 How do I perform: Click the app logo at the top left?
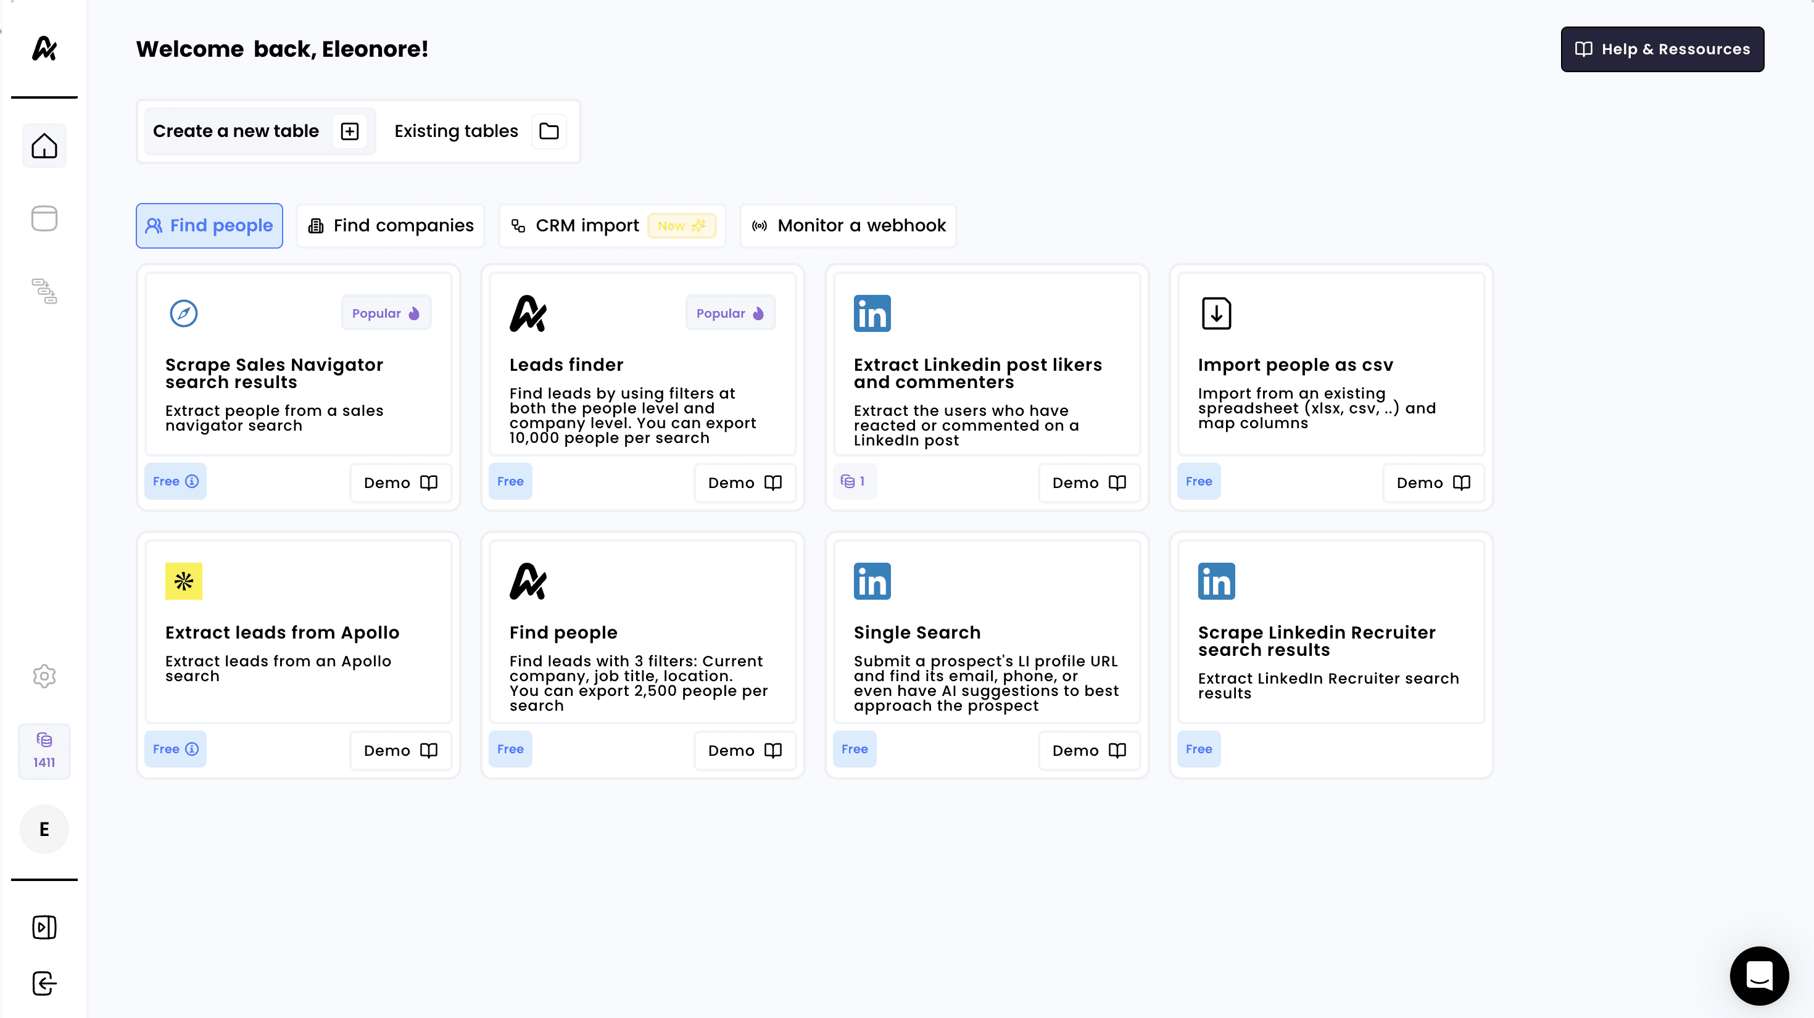click(44, 49)
